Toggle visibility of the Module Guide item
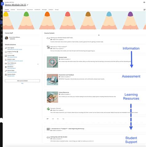The image size is (146, 147). click(65, 59)
